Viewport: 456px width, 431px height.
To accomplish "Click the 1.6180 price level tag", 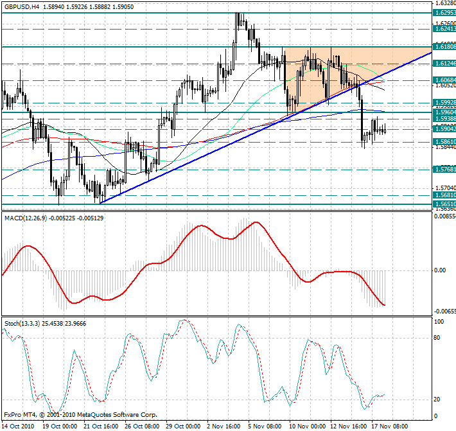I will click(x=444, y=46).
